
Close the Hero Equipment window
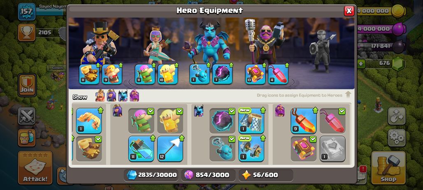pyautogui.click(x=349, y=11)
